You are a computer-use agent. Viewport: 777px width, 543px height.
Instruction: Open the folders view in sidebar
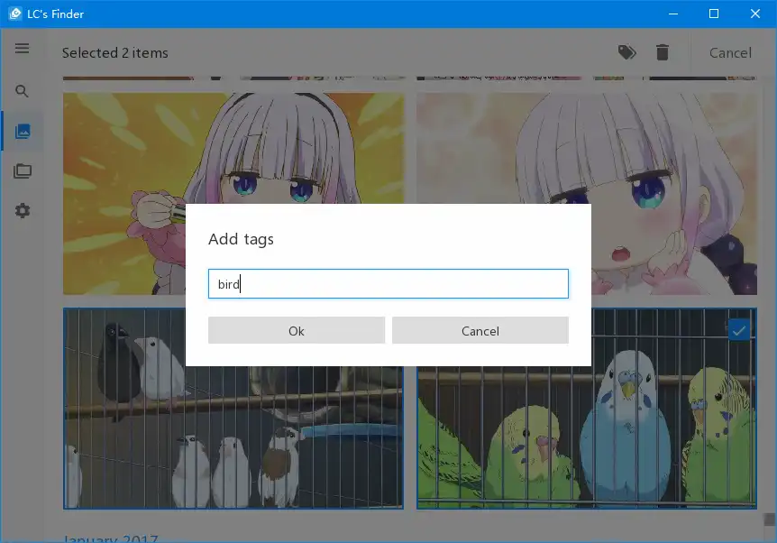tap(23, 171)
